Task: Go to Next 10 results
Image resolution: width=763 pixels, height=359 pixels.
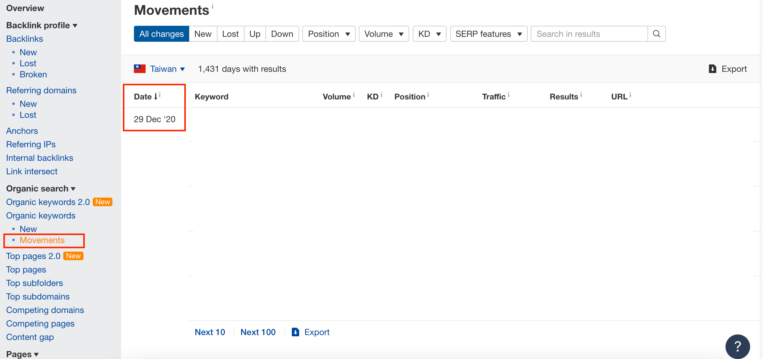Action: coord(210,332)
